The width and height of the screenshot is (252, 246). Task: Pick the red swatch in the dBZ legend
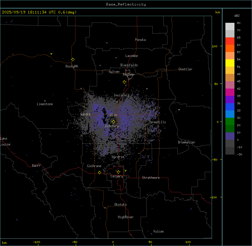230,41
